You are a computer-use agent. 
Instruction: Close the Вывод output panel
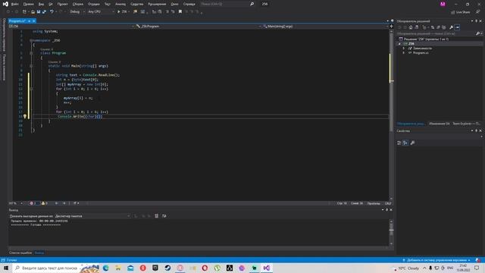pyautogui.click(x=391, y=210)
